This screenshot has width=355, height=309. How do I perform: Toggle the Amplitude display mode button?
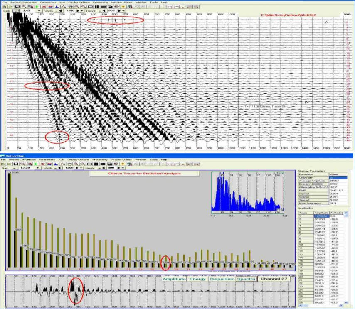(x=175, y=279)
